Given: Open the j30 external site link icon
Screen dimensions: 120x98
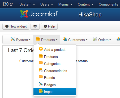Looking at the screenshot, I should click(x=11, y=4).
